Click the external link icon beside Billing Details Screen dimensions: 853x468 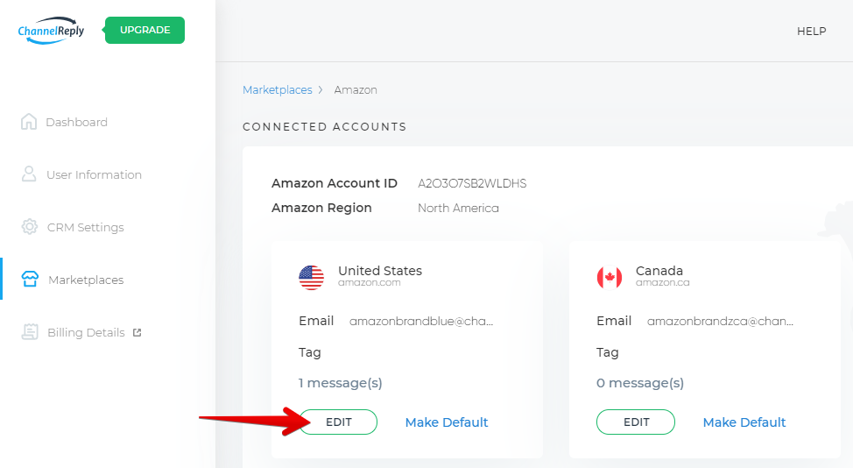tap(137, 332)
